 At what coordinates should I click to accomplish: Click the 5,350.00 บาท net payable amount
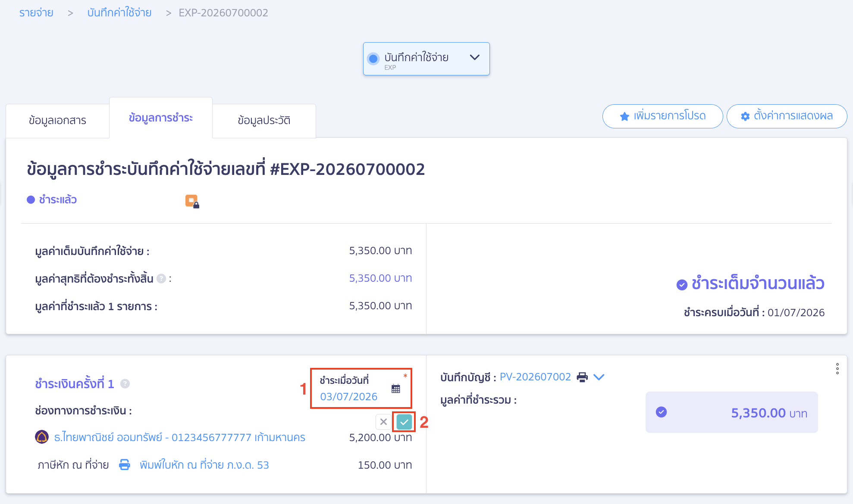tap(380, 278)
